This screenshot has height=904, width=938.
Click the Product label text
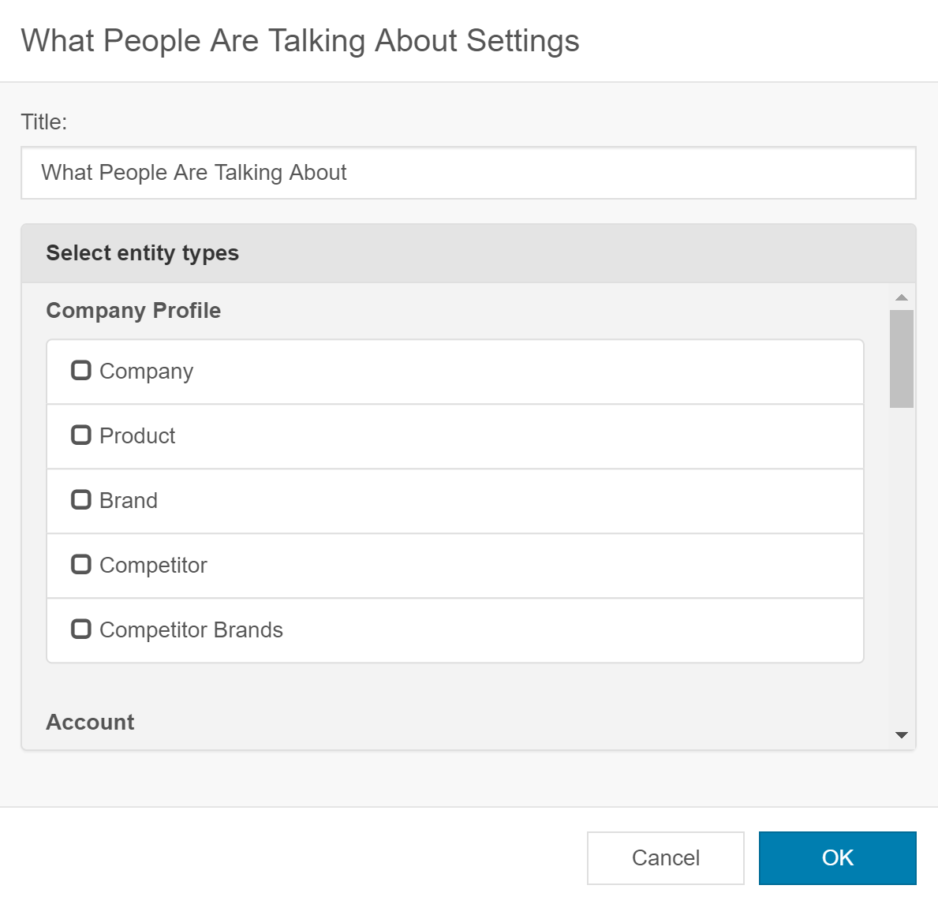[x=137, y=436]
